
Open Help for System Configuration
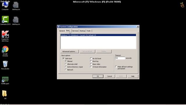tap(133, 76)
